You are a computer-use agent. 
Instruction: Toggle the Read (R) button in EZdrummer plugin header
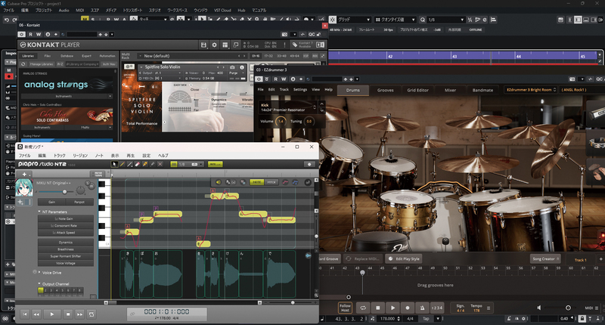point(275,79)
